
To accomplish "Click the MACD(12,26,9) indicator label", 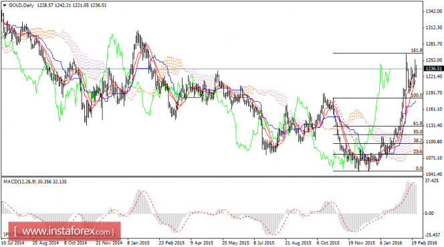I will [19, 182].
